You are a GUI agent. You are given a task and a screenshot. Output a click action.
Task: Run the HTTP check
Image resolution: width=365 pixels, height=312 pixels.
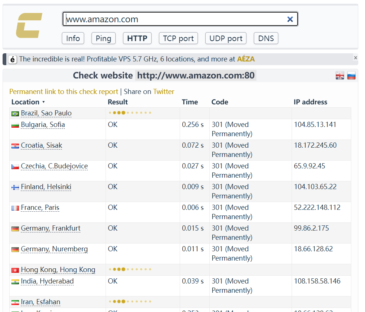(137, 38)
